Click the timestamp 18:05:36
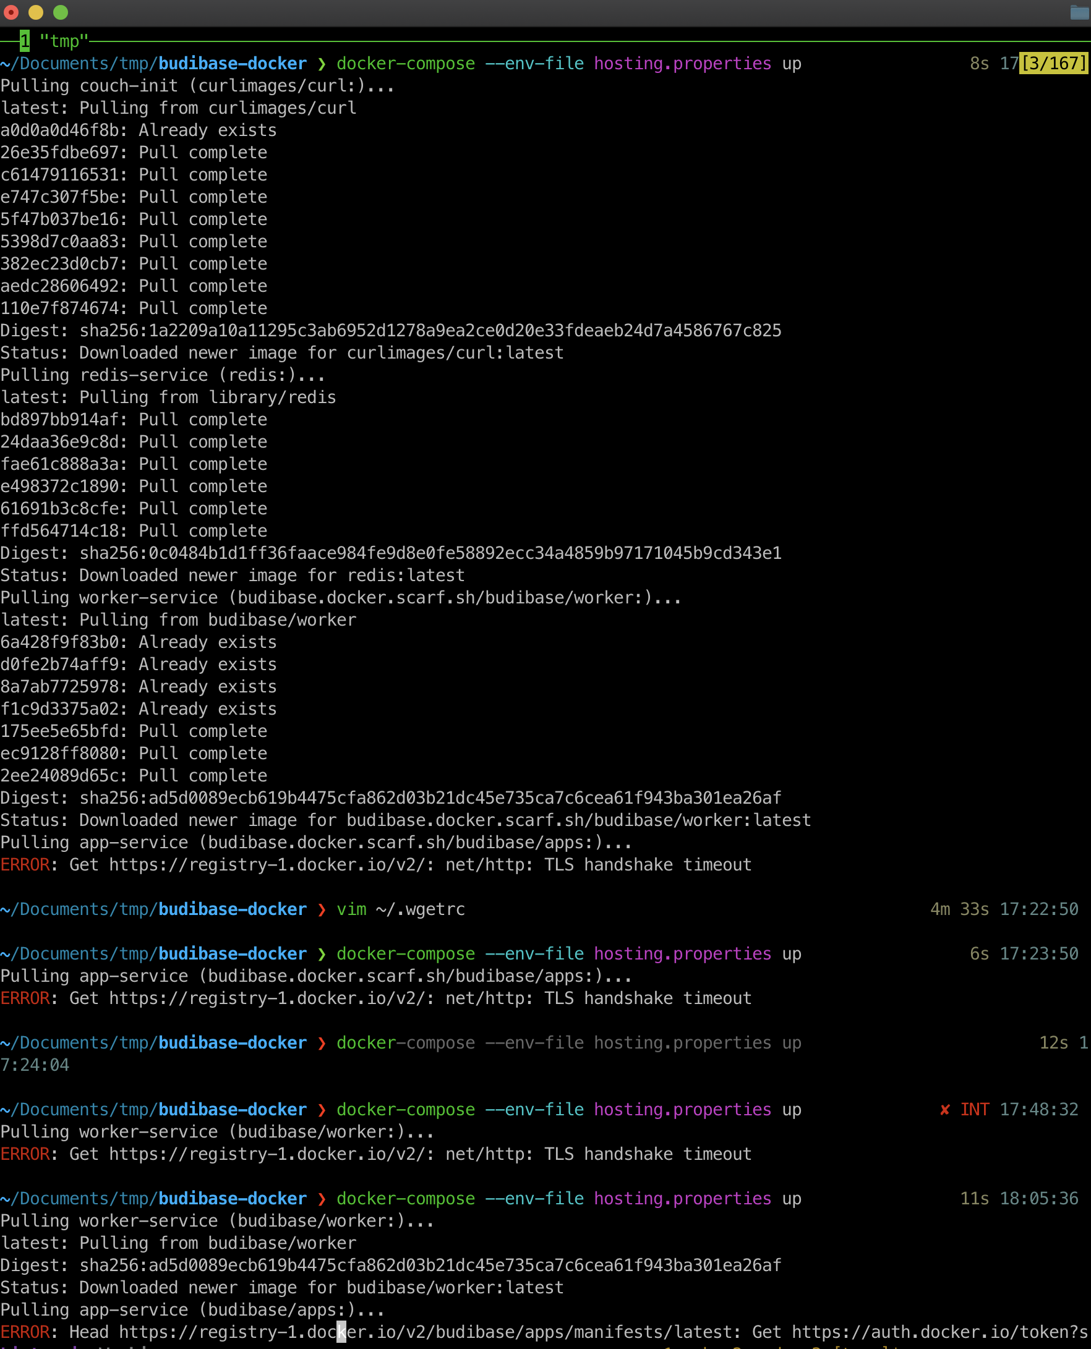 pyautogui.click(x=1040, y=1199)
